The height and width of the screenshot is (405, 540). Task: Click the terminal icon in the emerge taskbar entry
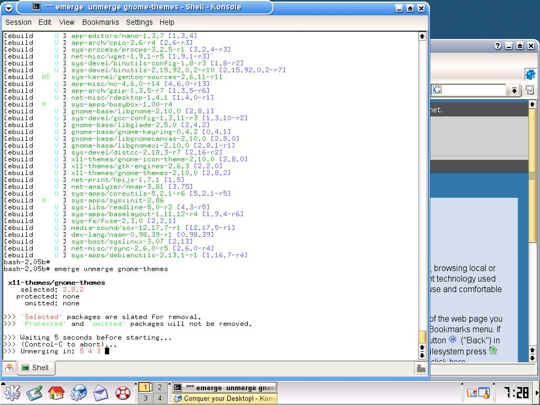point(177,388)
